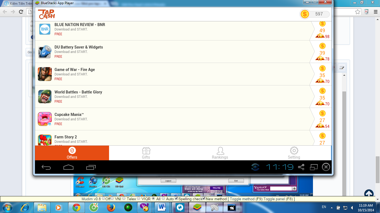This screenshot has width=380, height=213.
Task: Tap the DU Battery Saver app icon
Action: (45, 52)
